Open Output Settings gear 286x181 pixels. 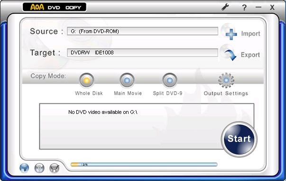[226, 80]
